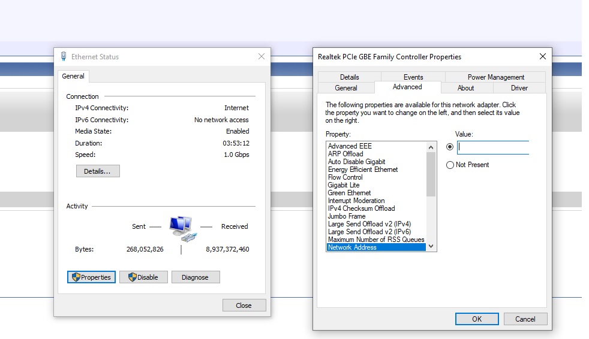Screen dimensions: 589x339
Task: Click the Cancel button
Action: (x=525, y=319)
